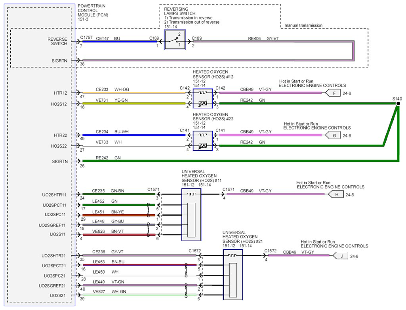Select the 'CE236' circuit label
The width and height of the screenshot is (406, 310).
click(99, 252)
